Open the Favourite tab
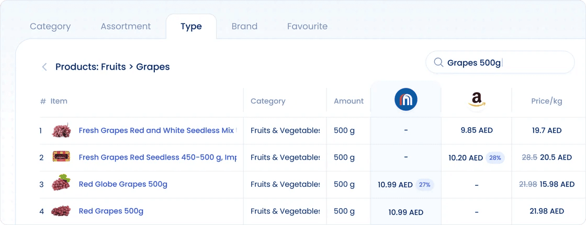Screen dimensions: 586x225 pos(307,27)
